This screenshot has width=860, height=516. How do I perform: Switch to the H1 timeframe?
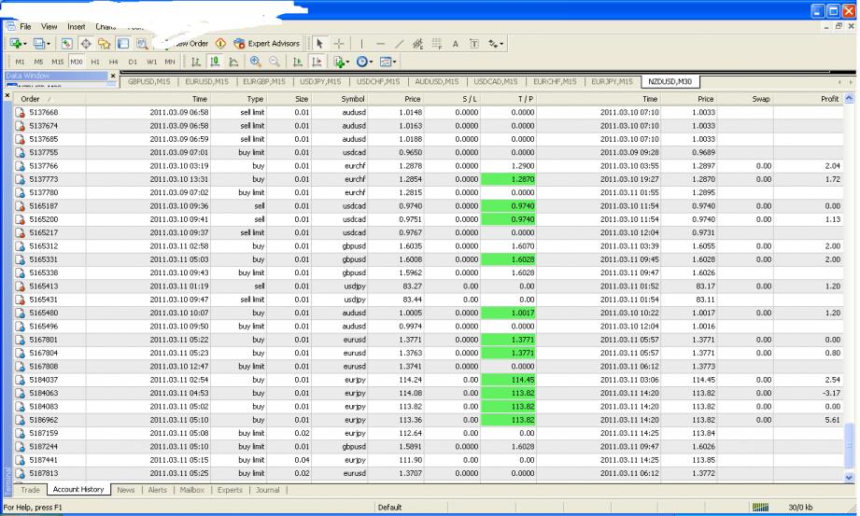coord(95,62)
